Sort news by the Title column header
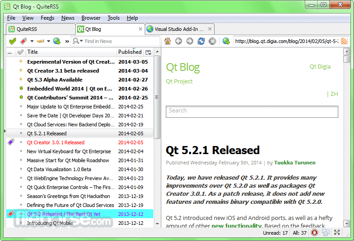This screenshot has width=354, height=241. click(71, 52)
